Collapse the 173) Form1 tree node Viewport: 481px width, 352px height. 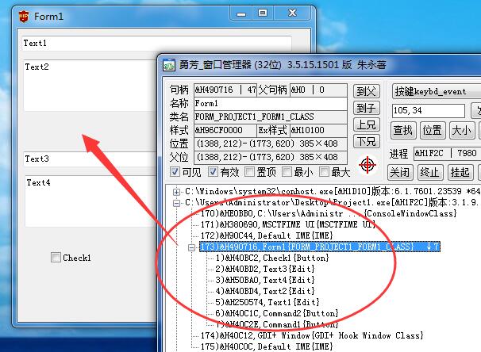[x=191, y=247]
